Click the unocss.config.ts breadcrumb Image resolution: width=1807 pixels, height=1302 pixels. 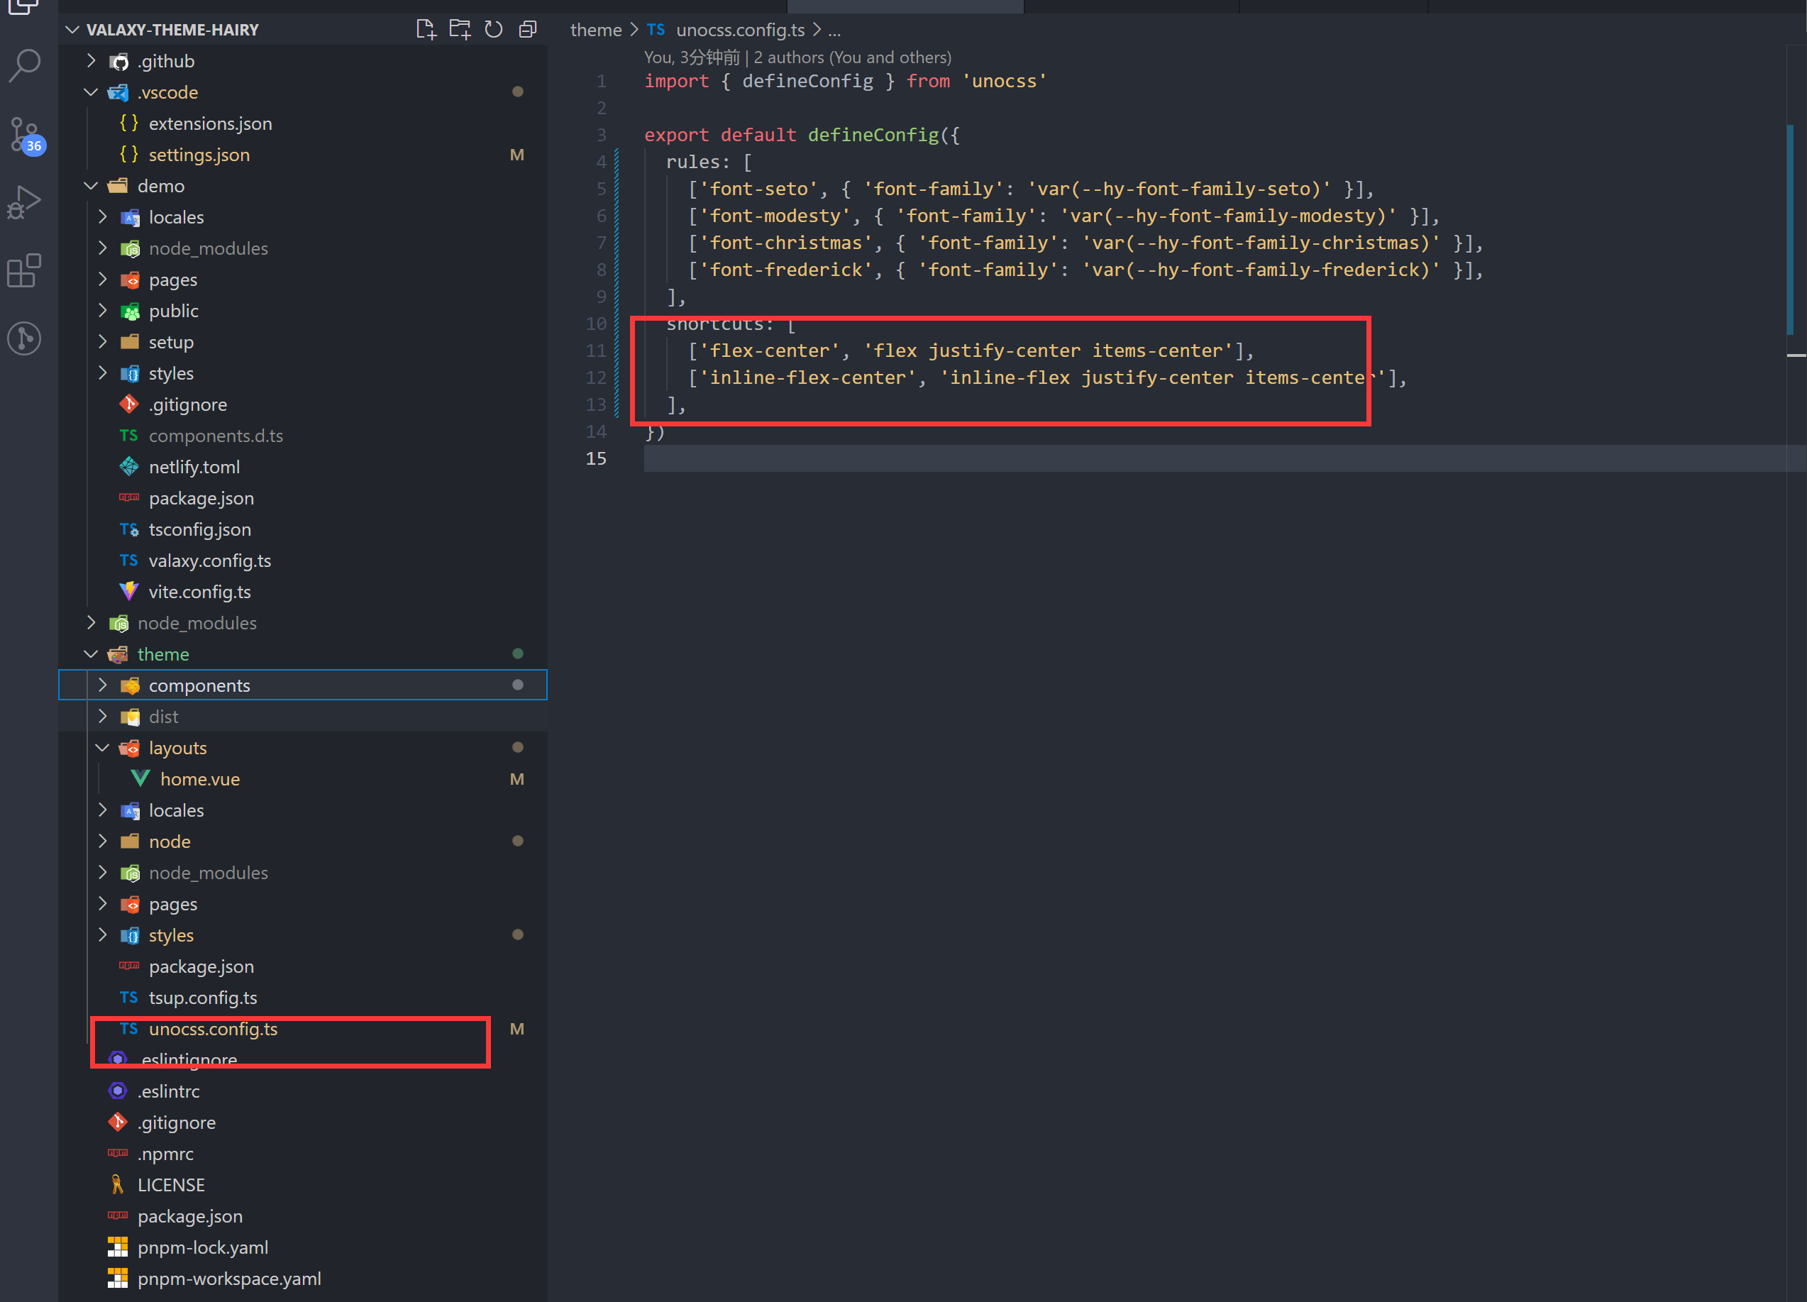pos(739,30)
